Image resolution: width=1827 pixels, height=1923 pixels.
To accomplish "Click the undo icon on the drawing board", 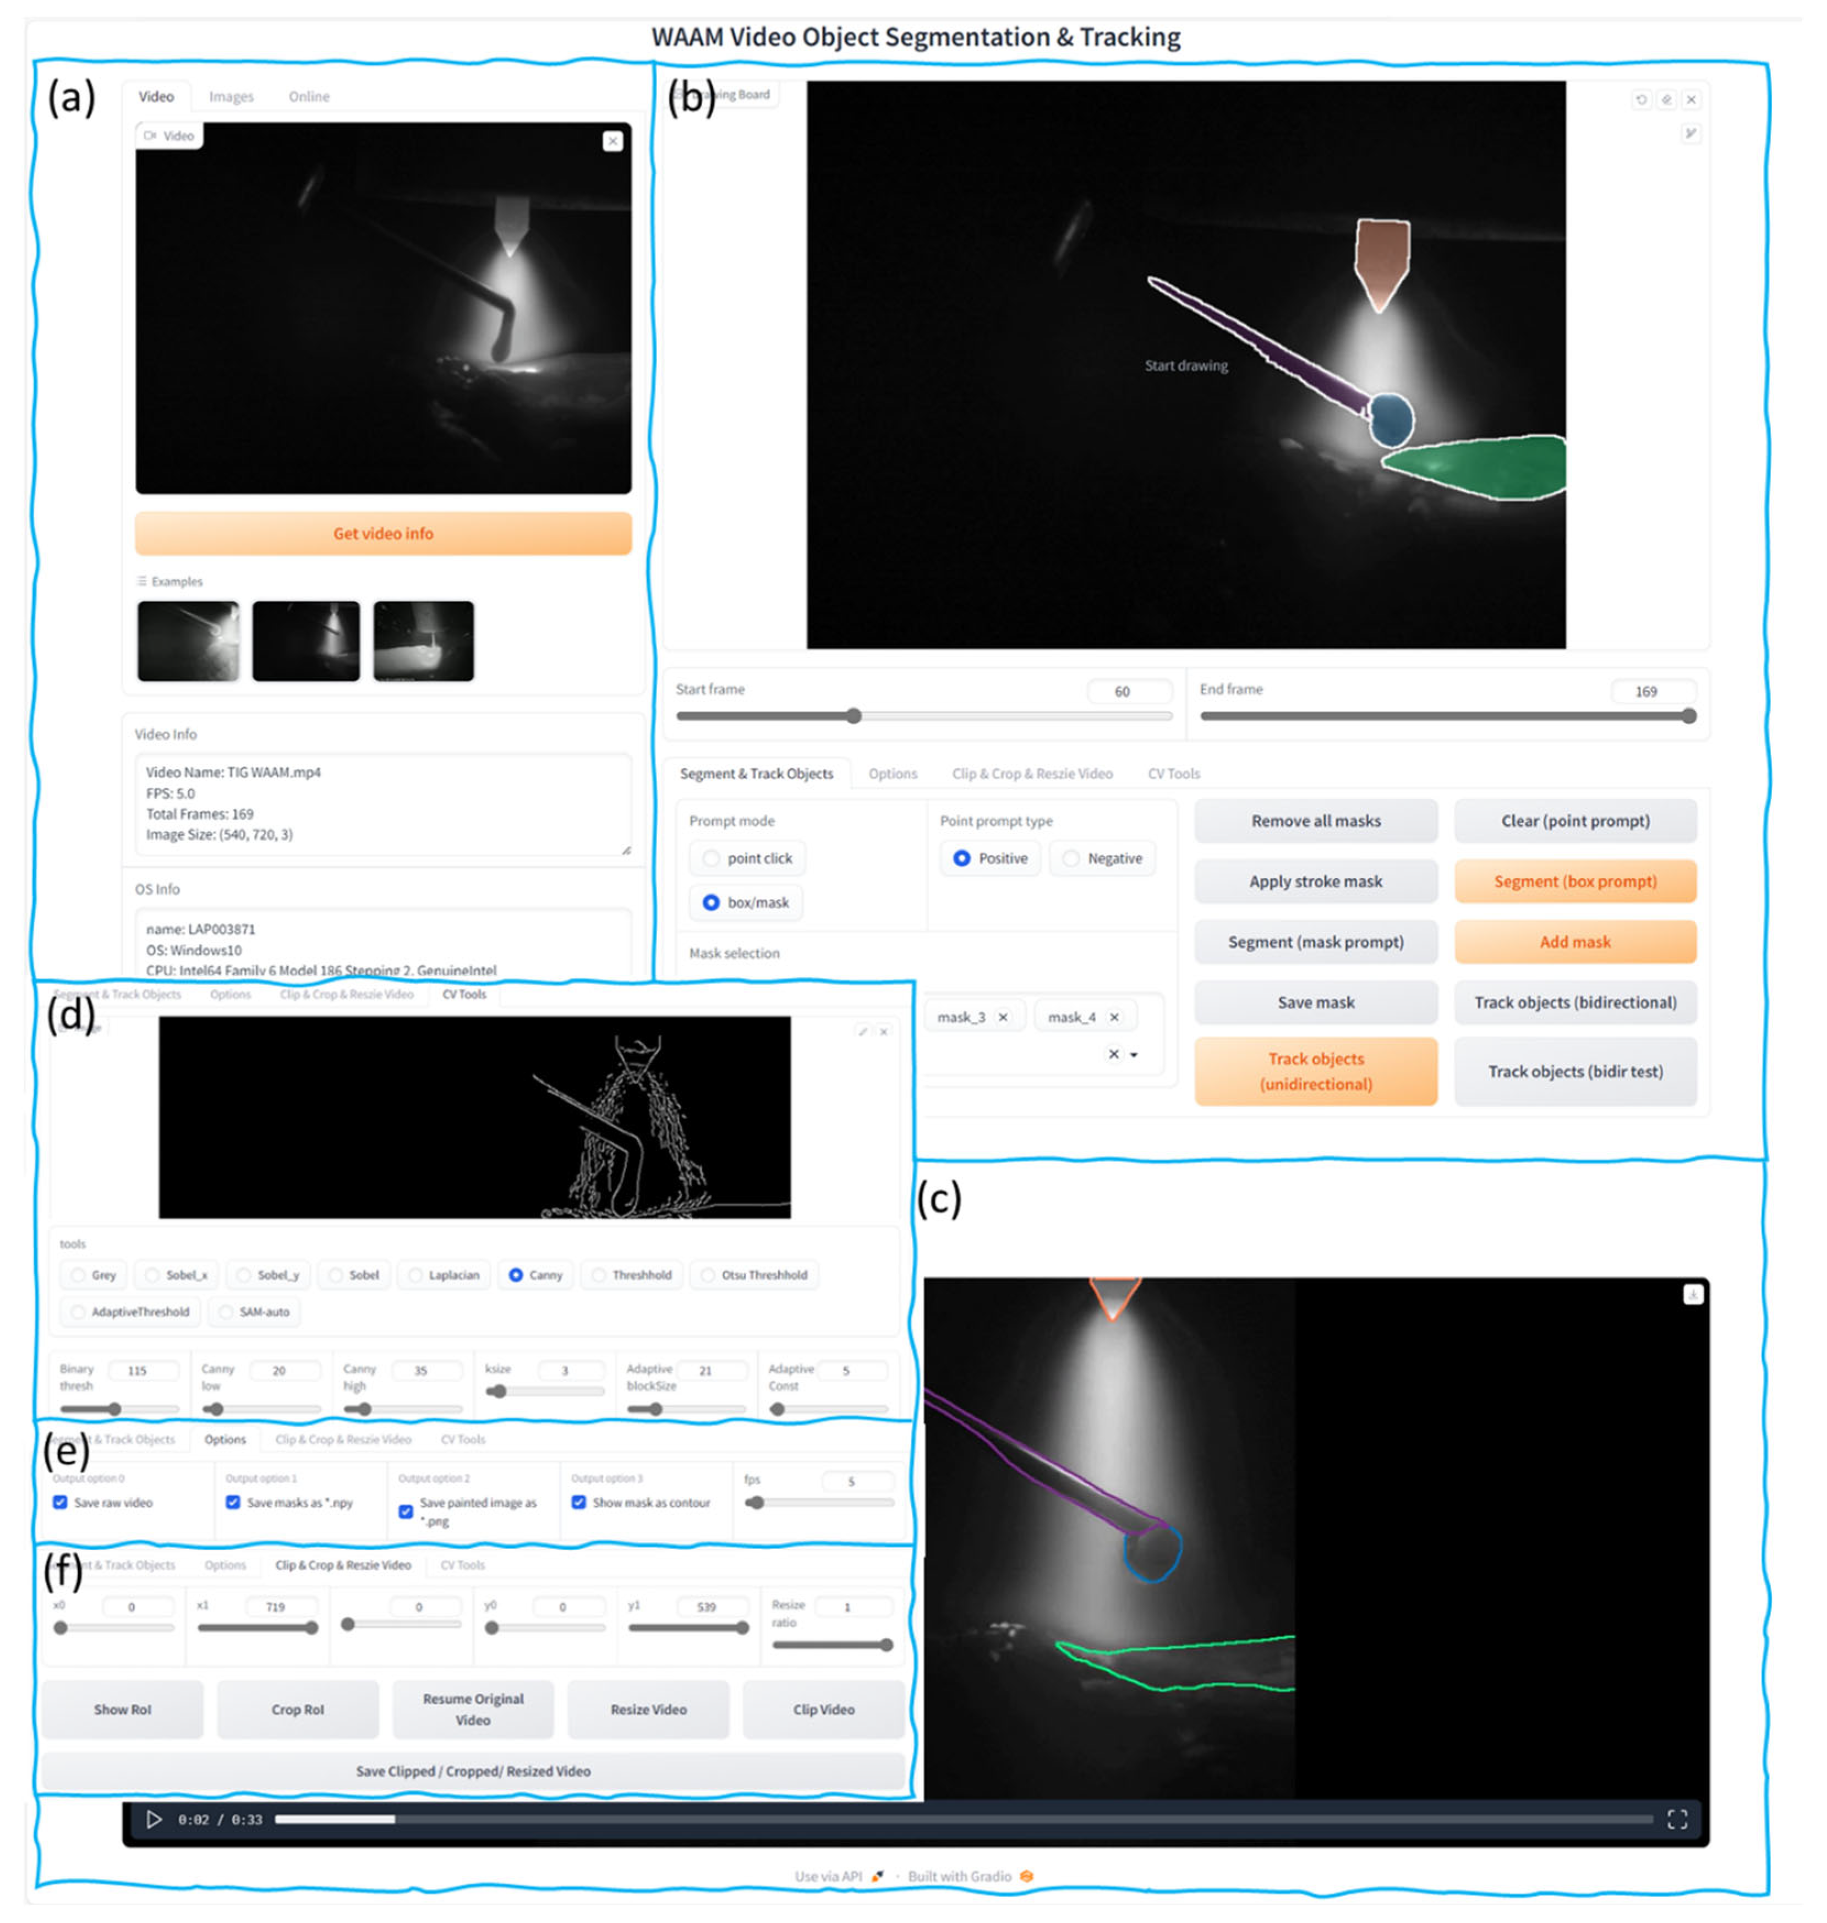I will (x=1641, y=100).
